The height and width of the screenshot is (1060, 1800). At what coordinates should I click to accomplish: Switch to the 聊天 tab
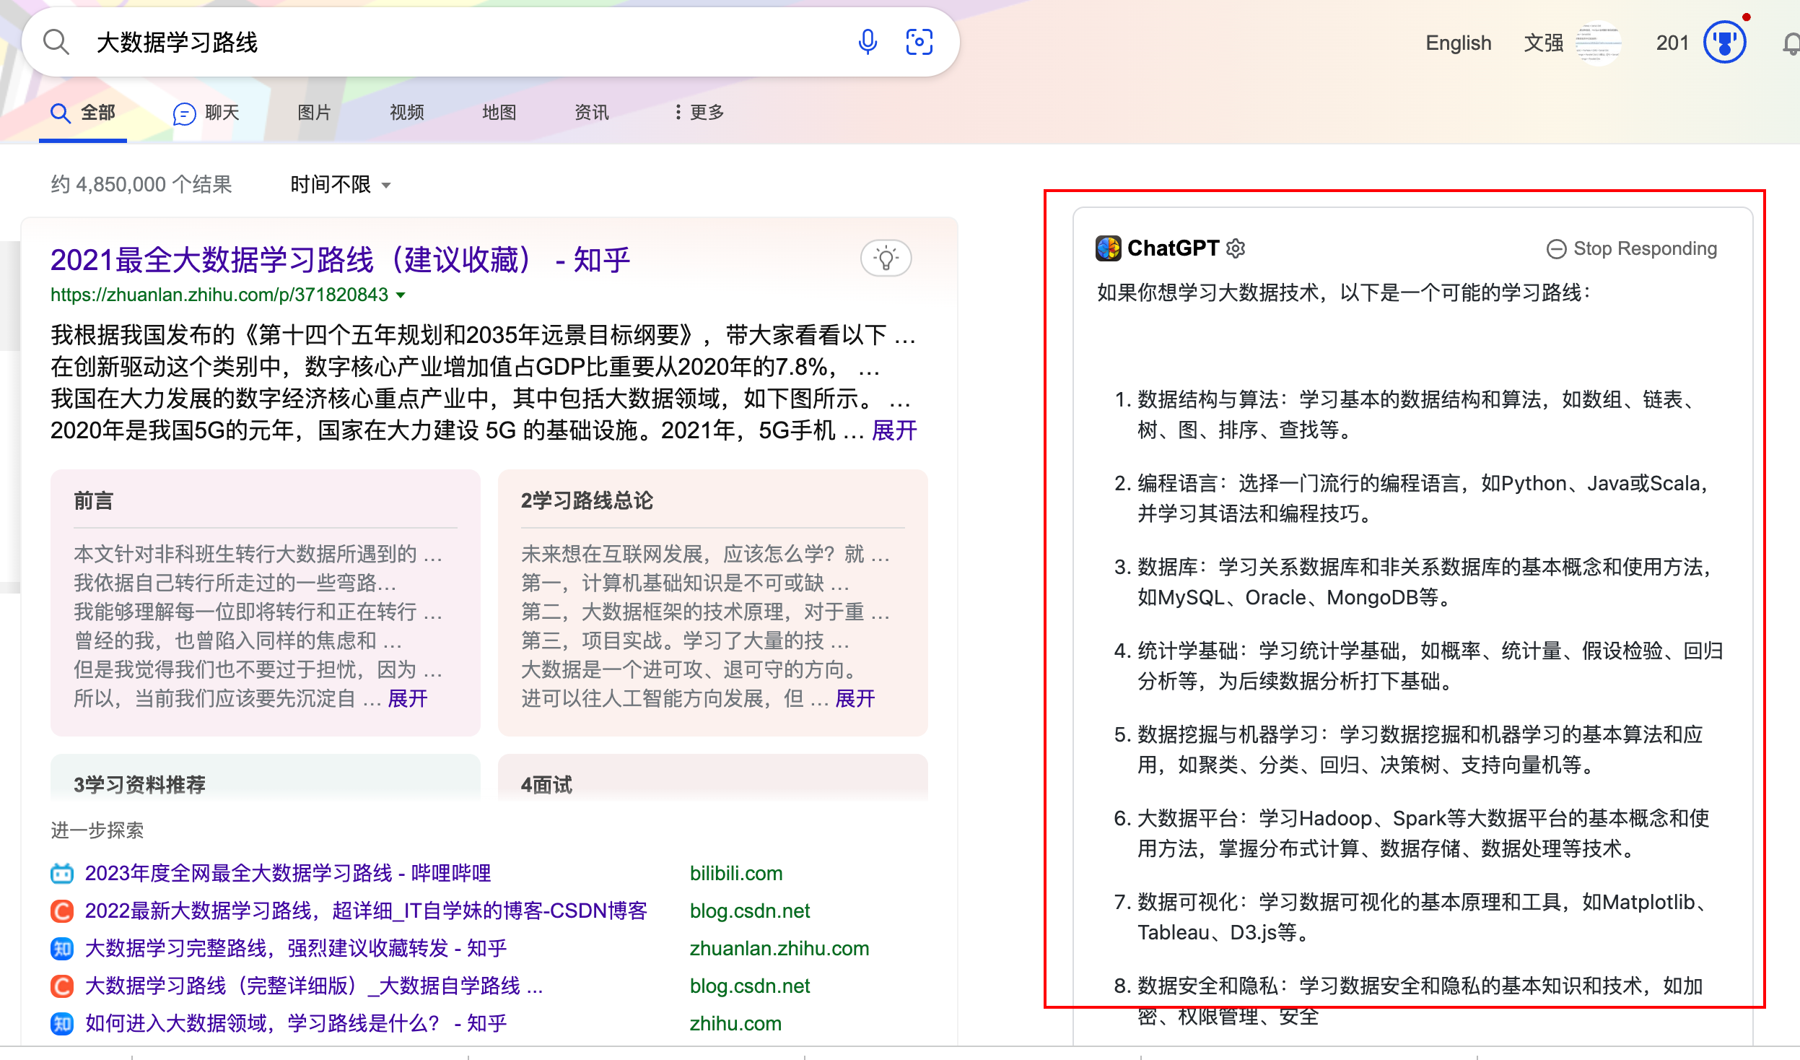(x=206, y=113)
